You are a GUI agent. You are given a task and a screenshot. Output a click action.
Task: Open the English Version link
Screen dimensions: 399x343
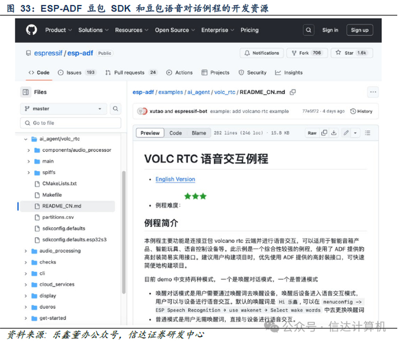point(176,179)
